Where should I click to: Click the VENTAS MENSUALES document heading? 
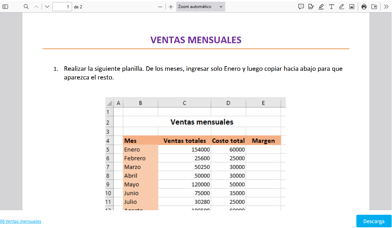(x=196, y=40)
